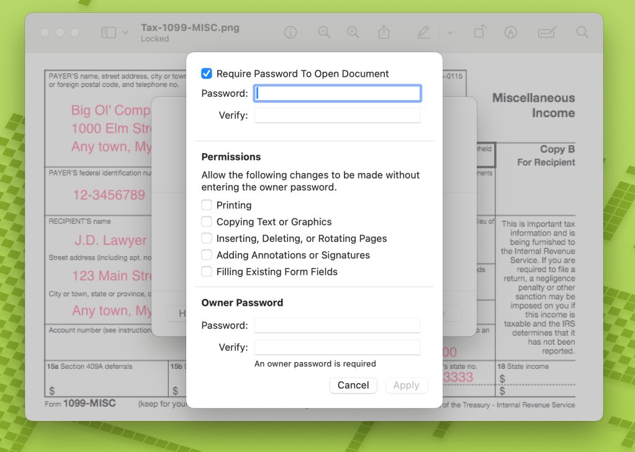Click the sidebar view icon in toolbar
The width and height of the screenshot is (635, 452).
pos(109,33)
